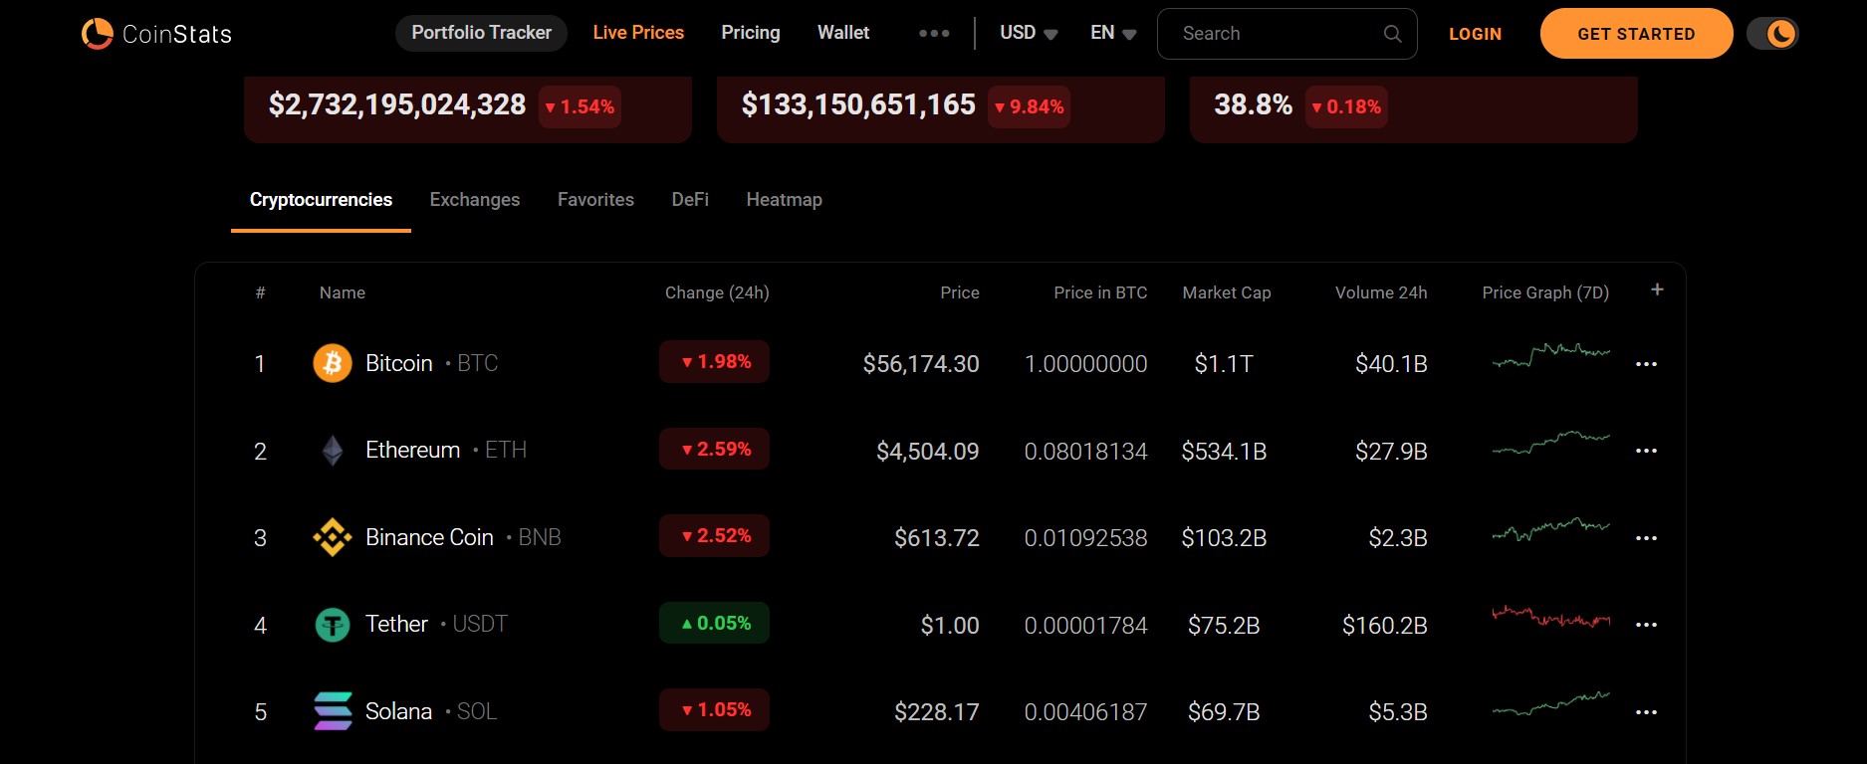The height and width of the screenshot is (764, 1867).
Task: Click Ethereum price $4,504.09
Action: tap(928, 452)
